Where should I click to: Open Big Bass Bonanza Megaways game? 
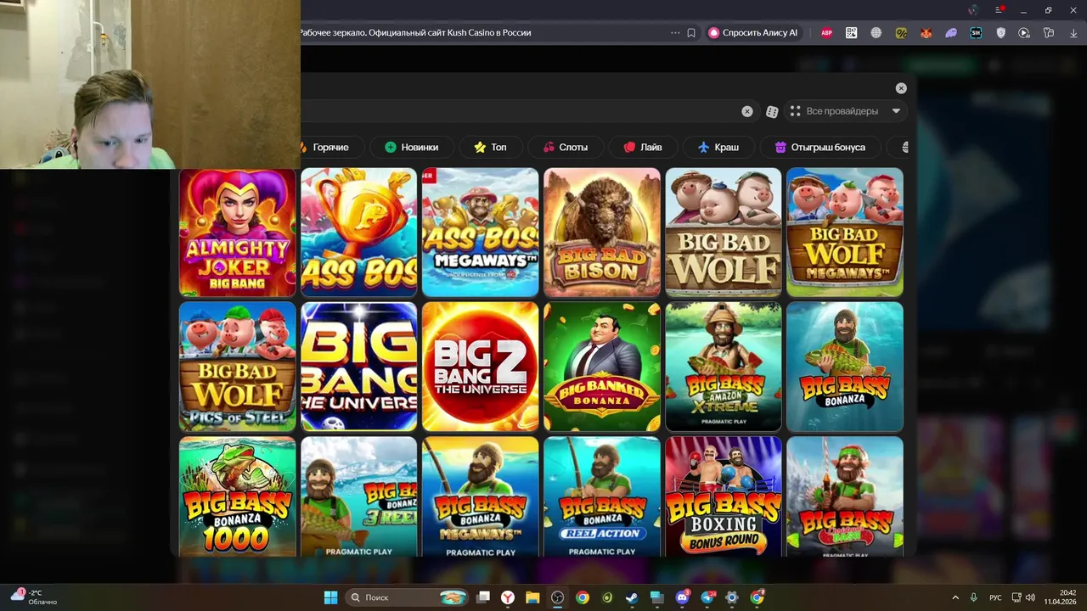[x=481, y=496]
